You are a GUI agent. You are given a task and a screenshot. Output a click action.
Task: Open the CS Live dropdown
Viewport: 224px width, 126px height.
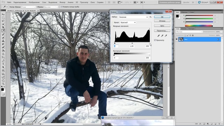[203, 2]
